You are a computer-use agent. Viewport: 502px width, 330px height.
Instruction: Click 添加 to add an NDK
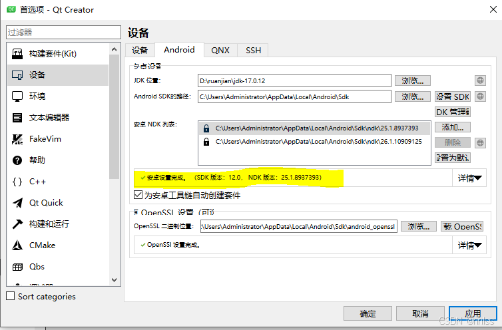(452, 127)
